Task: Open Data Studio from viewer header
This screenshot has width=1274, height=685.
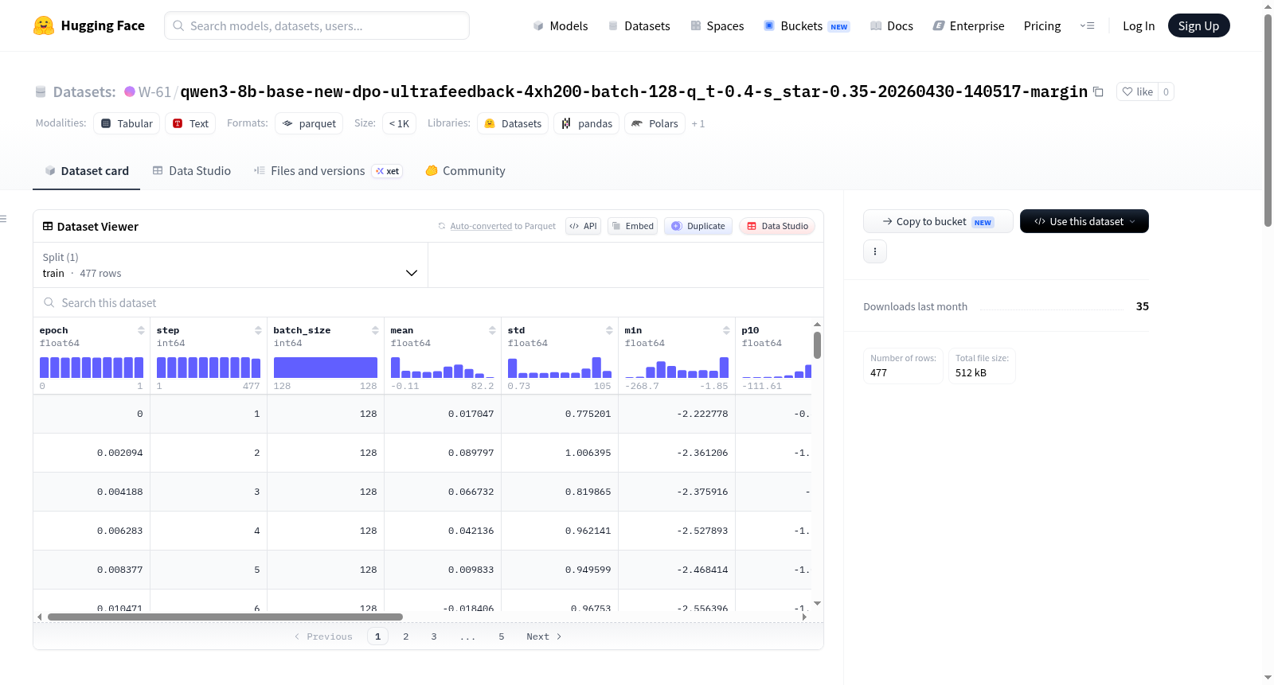Action: click(x=777, y=226)
